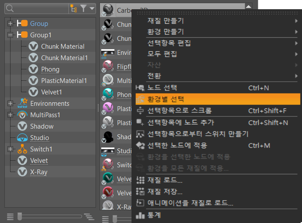This screenshot has height=223, width=302.
Task: Click list icon below material list
Action: pyautogui.click(x=105, y=219)
